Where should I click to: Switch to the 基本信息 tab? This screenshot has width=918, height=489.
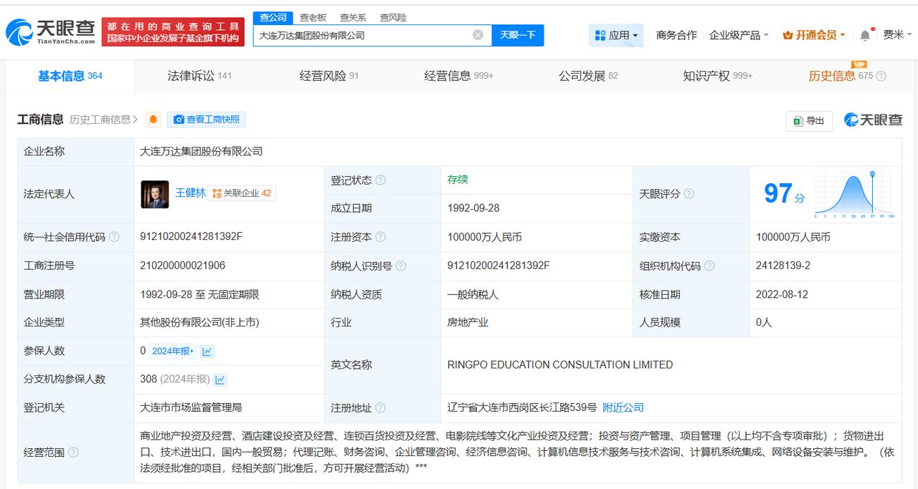70,76
